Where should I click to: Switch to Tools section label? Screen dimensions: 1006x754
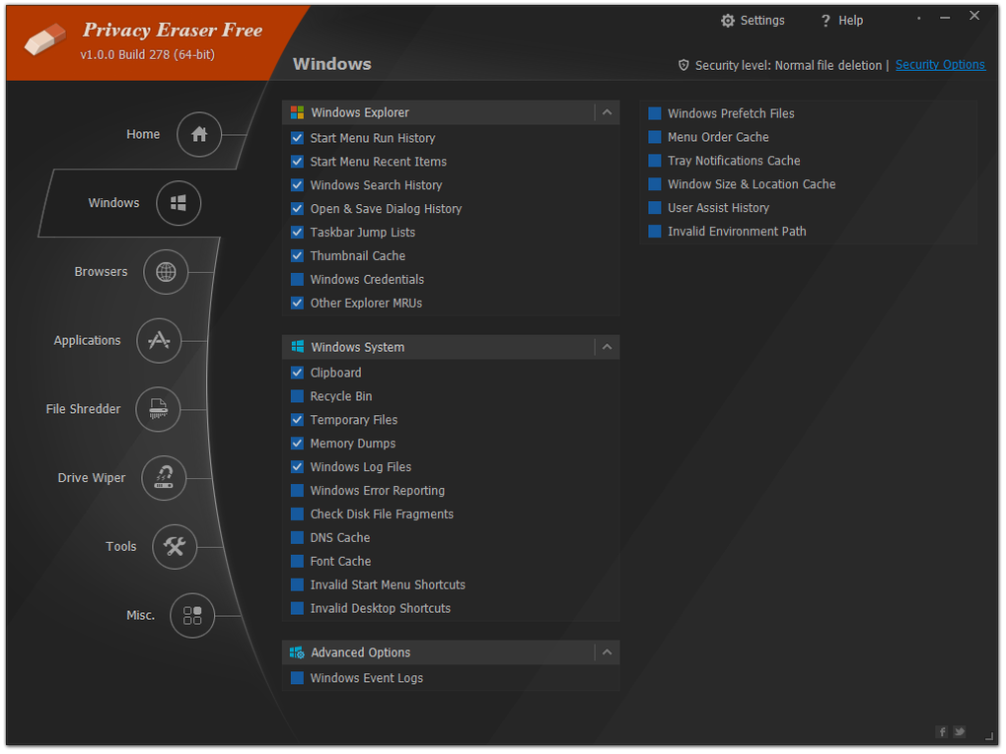tap(121, 547)
